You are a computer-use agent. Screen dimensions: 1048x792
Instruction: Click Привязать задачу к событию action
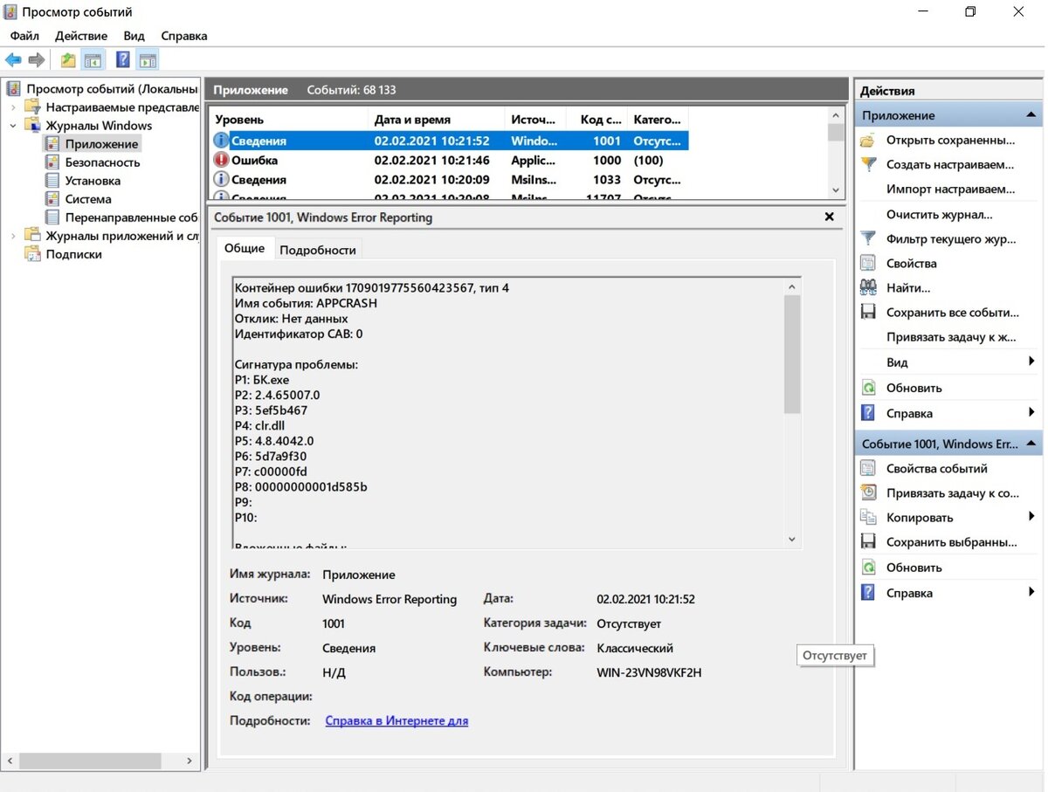950,492
